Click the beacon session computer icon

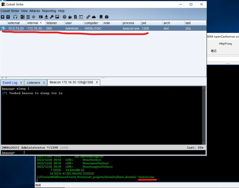click(x=3, y=28)
